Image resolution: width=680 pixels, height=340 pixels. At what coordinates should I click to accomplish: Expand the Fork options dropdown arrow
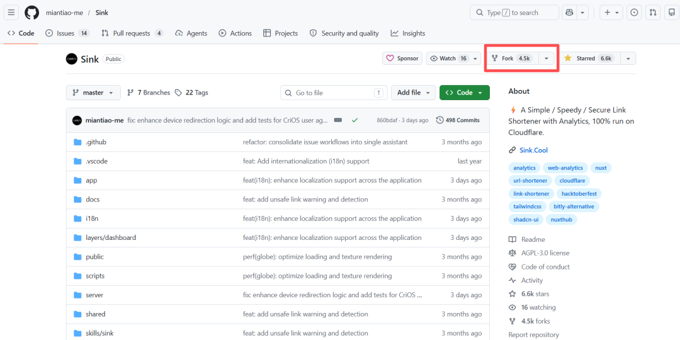547,58
